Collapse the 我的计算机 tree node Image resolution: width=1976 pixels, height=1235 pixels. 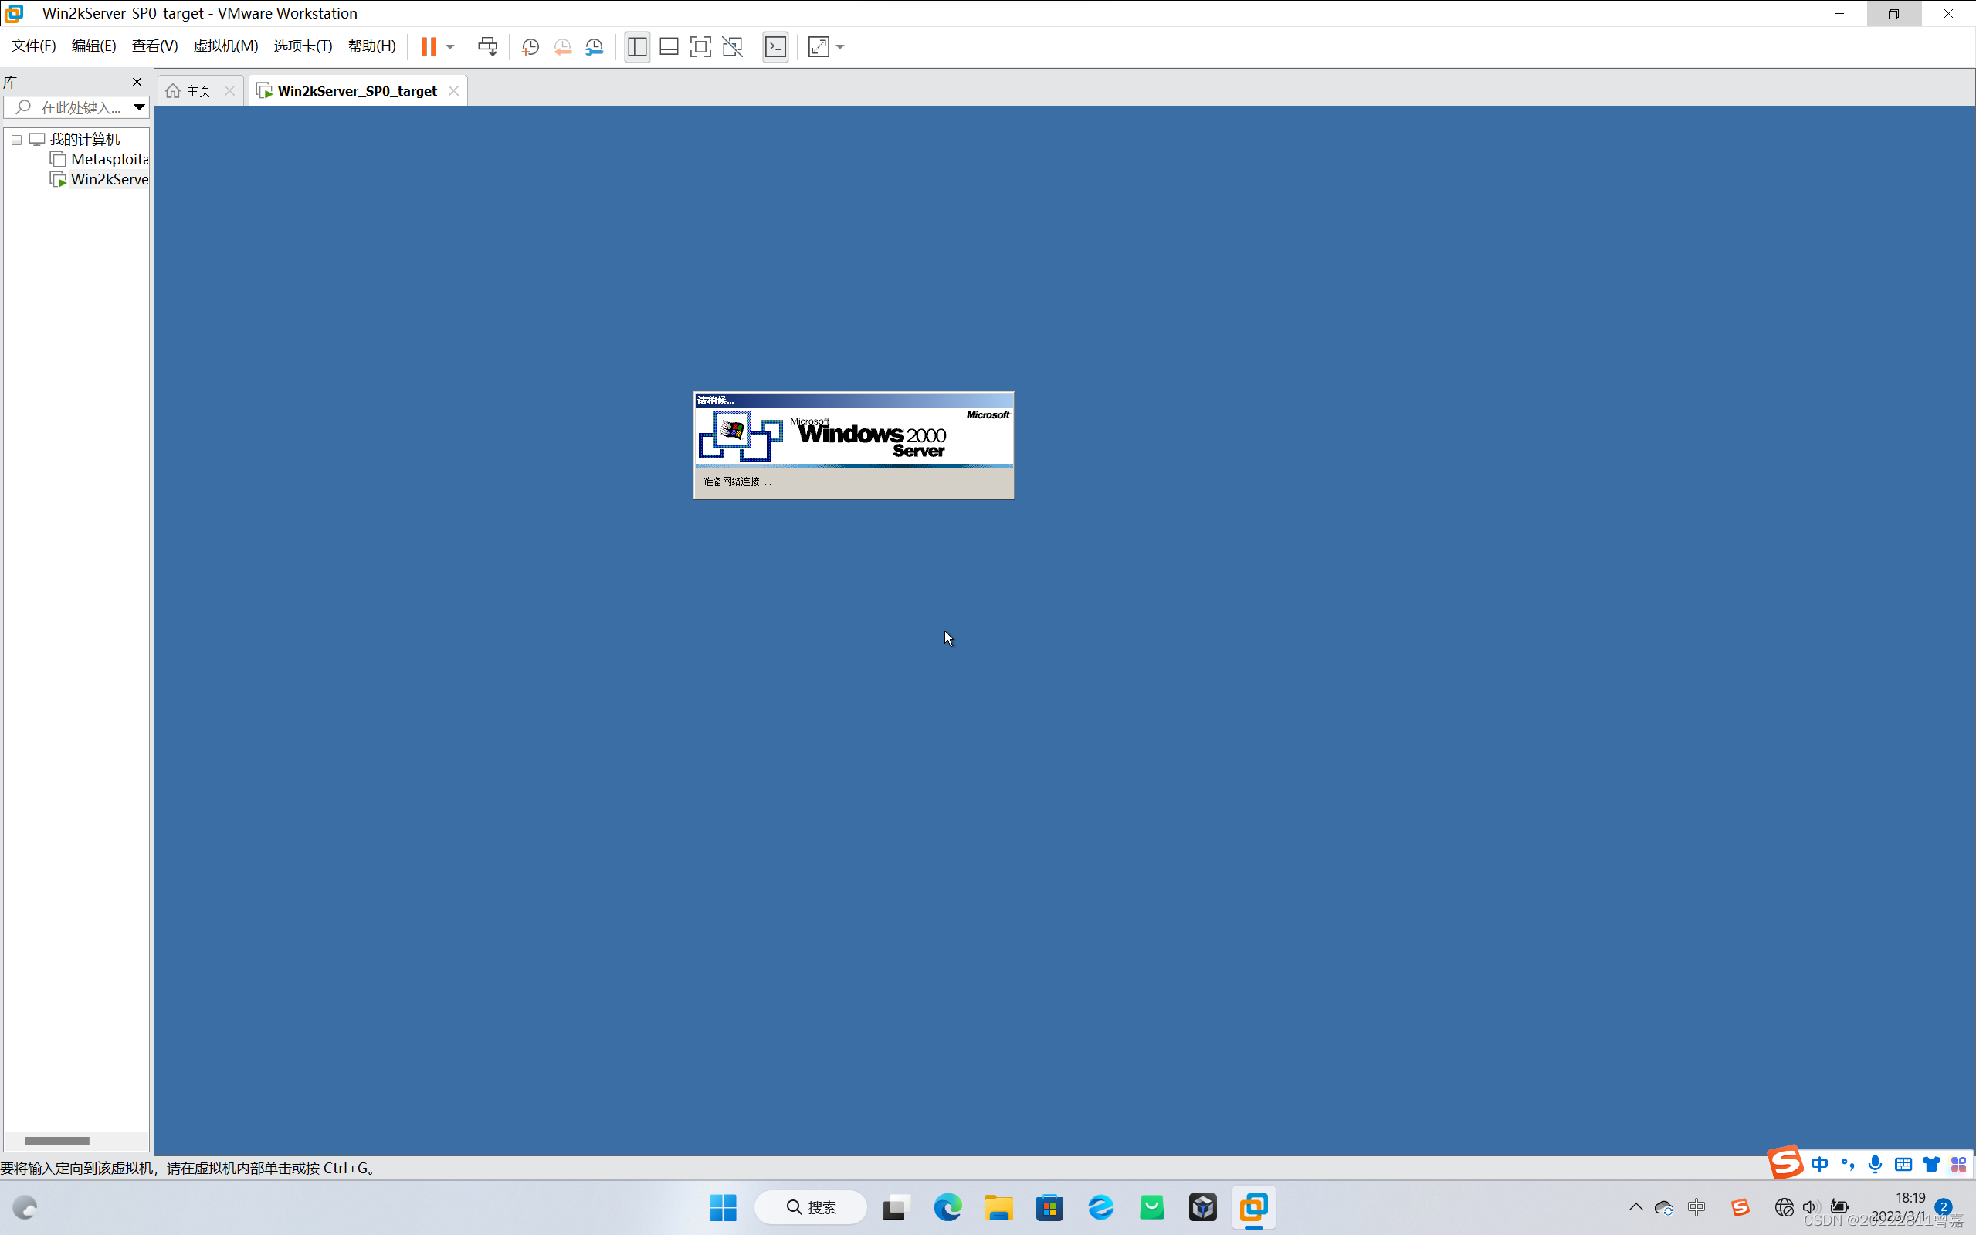pyautogui.click(x=16, y=140)
